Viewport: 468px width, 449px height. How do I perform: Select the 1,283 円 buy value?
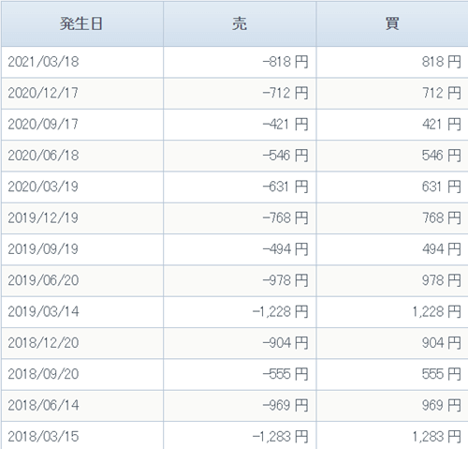(x=436, y=437)
